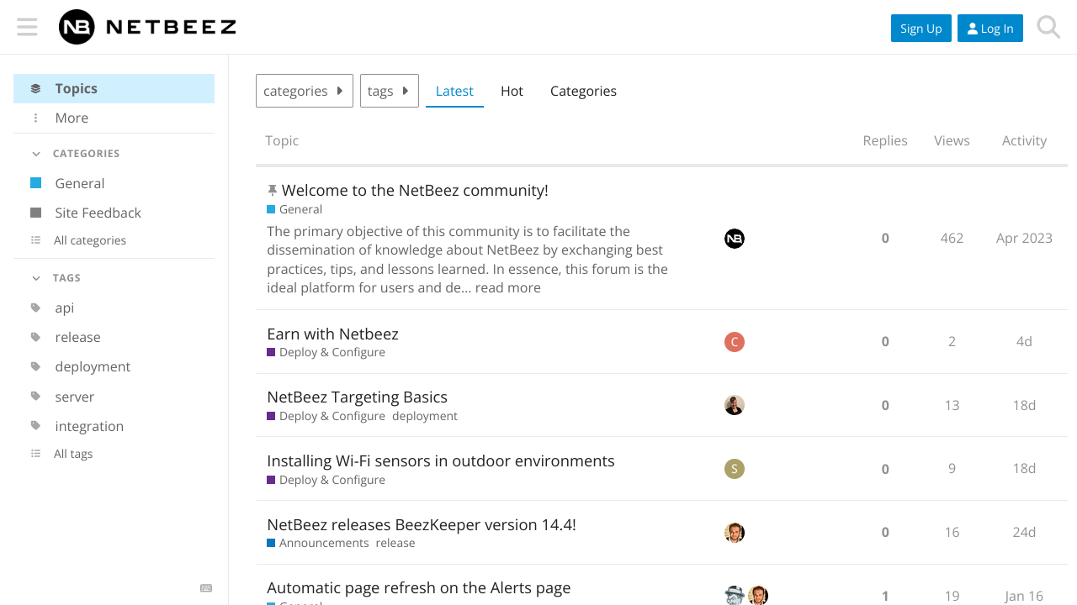Viewport: 1077px width, 605px height.
Task: Open the search magnifier icon
Action: pyautogui.click(x=1048, y=27)
